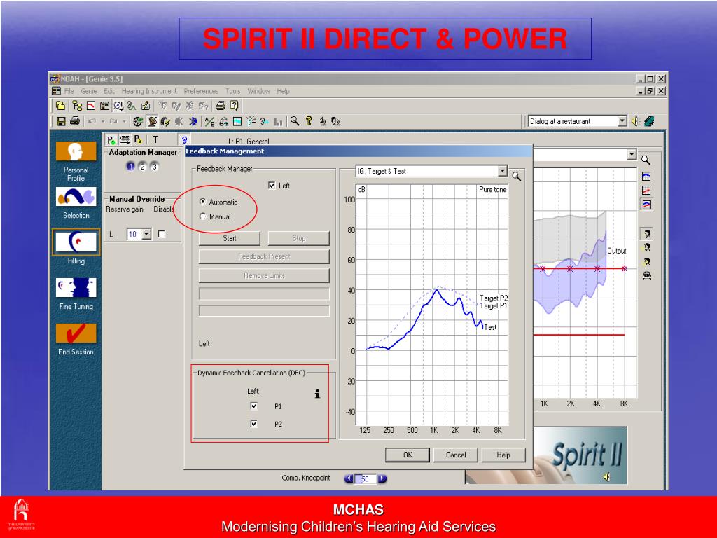Click the blue curve graph view icon
The image size is (717, 538).
[646, 176]
